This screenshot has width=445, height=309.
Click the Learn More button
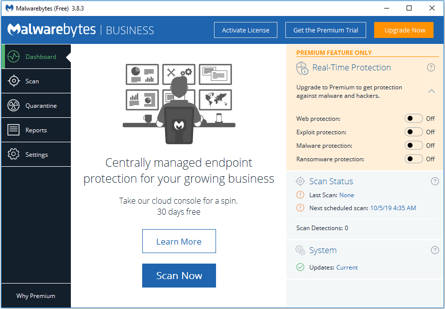point(179,241)
